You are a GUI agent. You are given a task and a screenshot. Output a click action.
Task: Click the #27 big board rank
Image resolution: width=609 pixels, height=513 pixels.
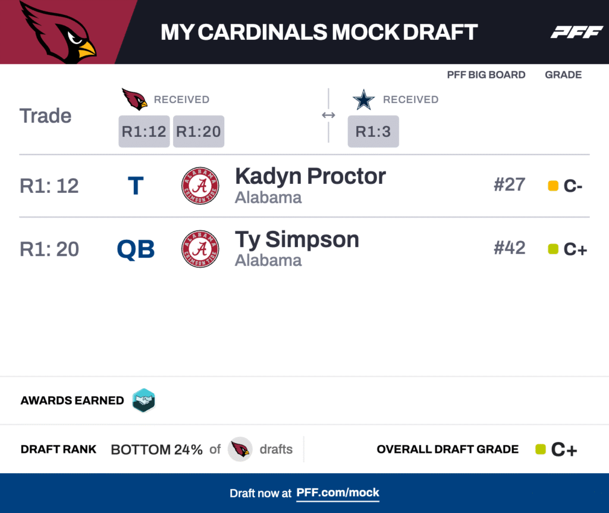pos(509,184)
